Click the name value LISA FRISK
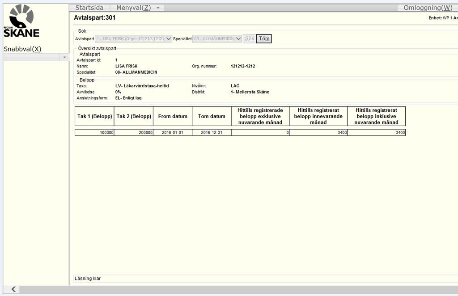This screenshot has height=296, width=458. pyautogui.click(x=127, y=66)
